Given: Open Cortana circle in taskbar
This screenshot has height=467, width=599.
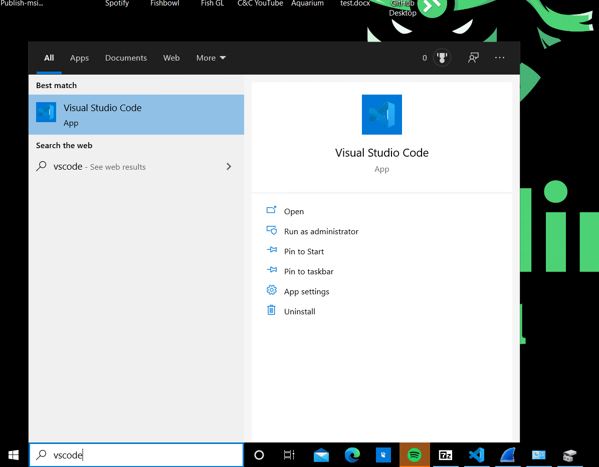Looking at the screenshot, I should pyautogui.click(x=259, y=455).
